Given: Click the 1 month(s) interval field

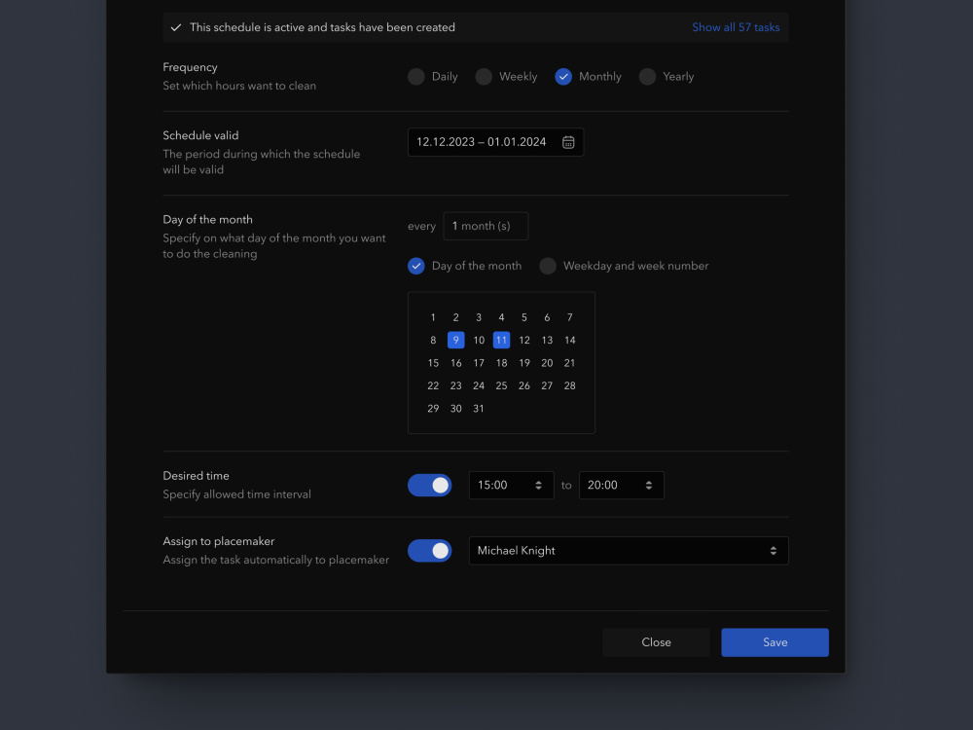Looking at the screenshot, I should (x=486, y=226).
